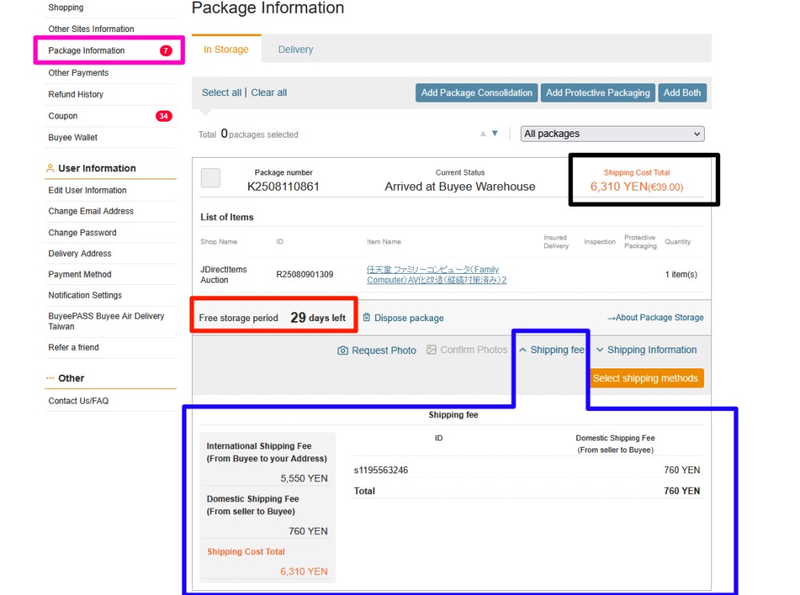The image size is (800, 595).
Task: Click the red 7 badge on Package Information
Action: 166,50
